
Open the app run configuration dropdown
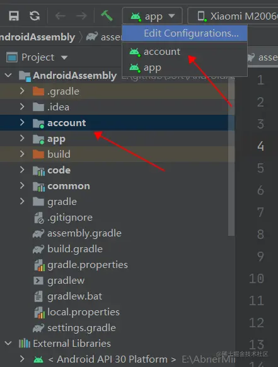click(153, 16)
